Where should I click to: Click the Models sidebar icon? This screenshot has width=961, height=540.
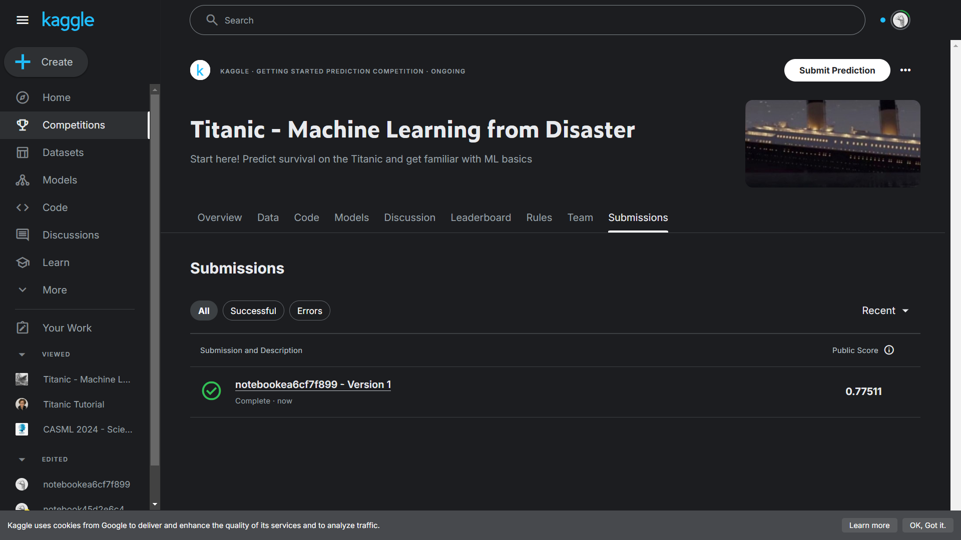click(23, 180)
